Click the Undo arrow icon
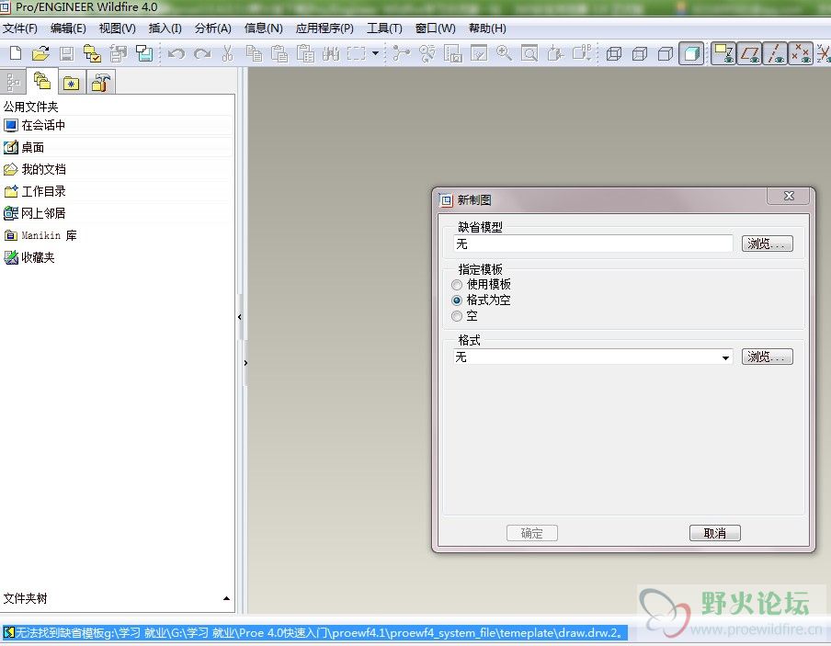This screenshot has height=646, width=831. click(x=176, y=53)
